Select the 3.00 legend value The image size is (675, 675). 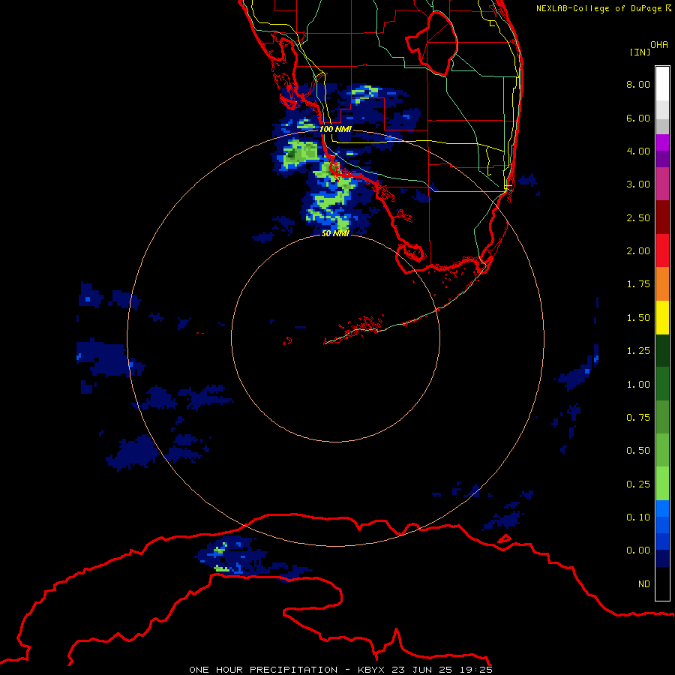click(638, 184)
